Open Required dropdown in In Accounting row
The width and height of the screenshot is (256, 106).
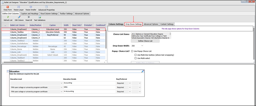pyautogui.click(x=130, y=91)
